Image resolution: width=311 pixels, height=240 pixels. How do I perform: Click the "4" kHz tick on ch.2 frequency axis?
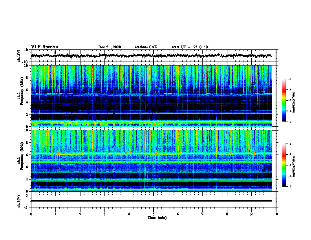[x=28, y=167]
